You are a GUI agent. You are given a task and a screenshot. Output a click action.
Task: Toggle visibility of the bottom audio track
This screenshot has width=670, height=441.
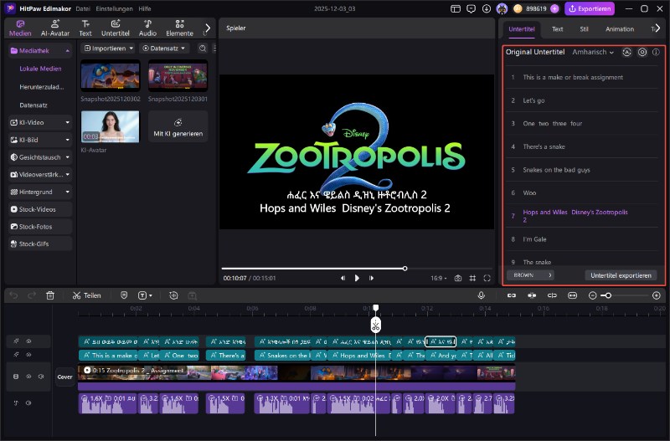click(x=28, y=404)
